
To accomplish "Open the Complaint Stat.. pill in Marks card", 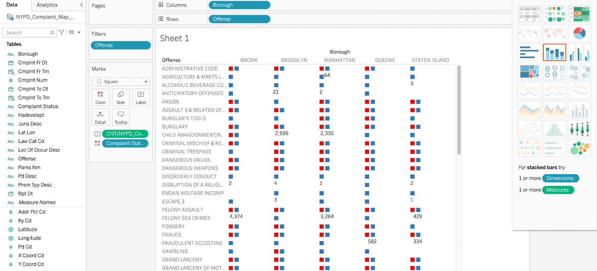I will tap(125, 143).
